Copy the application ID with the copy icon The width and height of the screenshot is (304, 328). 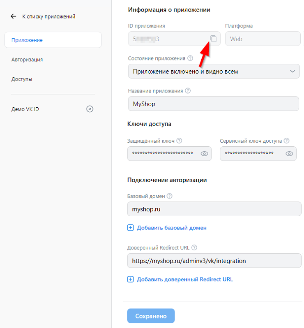click(x=213, y=39)
